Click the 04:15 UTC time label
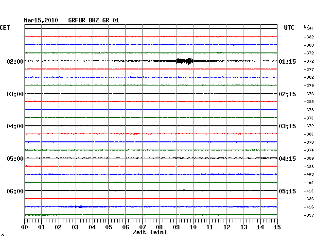This screenshot has height=240, width=316. point(287,159)
